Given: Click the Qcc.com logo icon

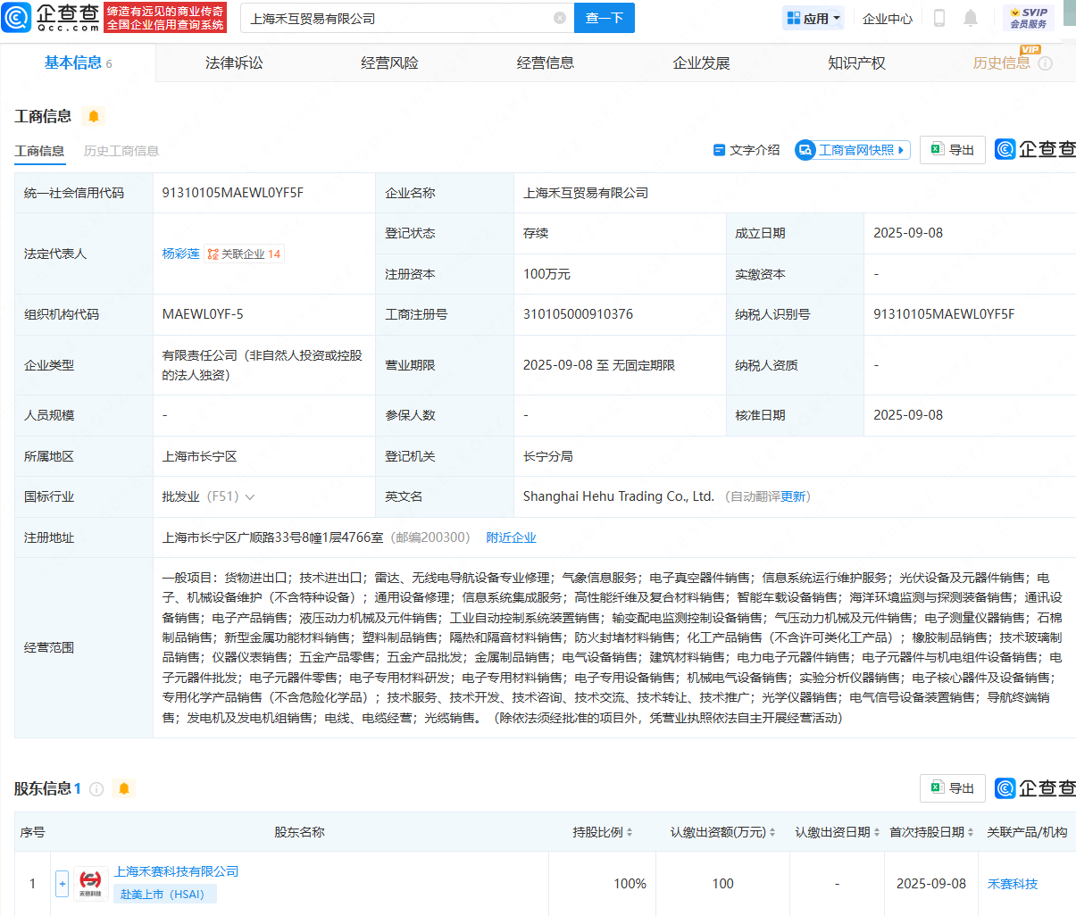Looking at the screenshot, I should point(17,18).
